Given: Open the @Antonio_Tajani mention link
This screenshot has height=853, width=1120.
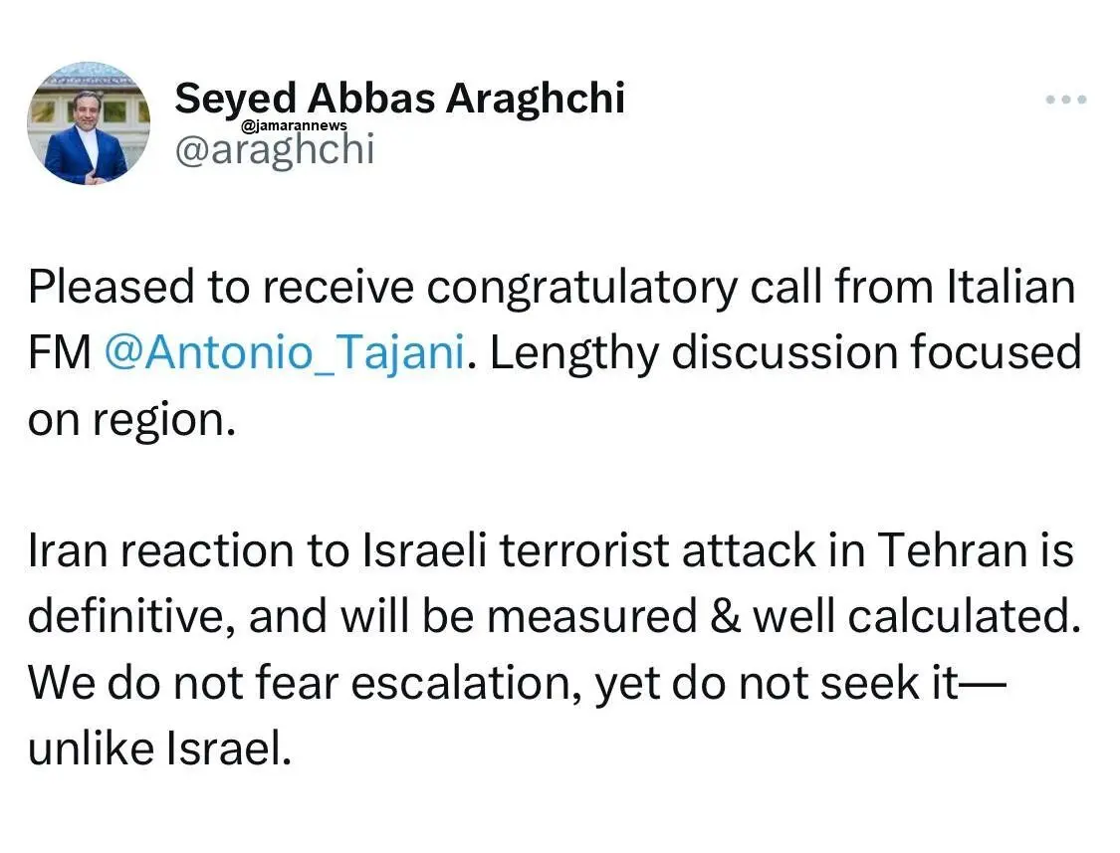Looking at the screenshot, I should 285,353.
